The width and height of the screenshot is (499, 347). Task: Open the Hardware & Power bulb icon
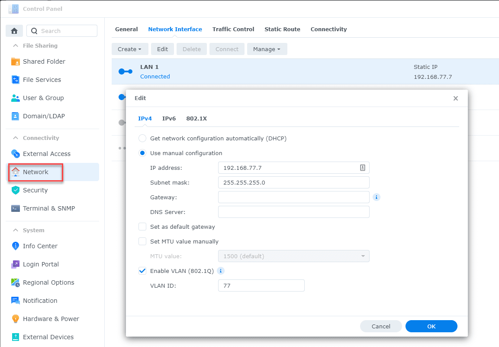pyautogui.click(x=15, y=319)
